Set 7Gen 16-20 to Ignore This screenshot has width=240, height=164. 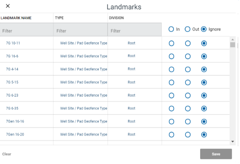(204, 135)
